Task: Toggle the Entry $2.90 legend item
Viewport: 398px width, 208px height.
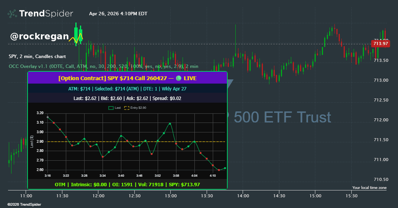Action: point(135,108)
